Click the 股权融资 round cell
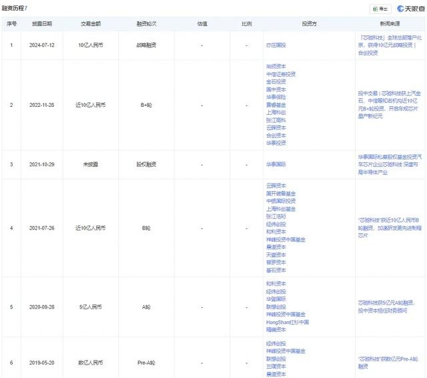This screenshot has height=378, width=427. (146, 164)
